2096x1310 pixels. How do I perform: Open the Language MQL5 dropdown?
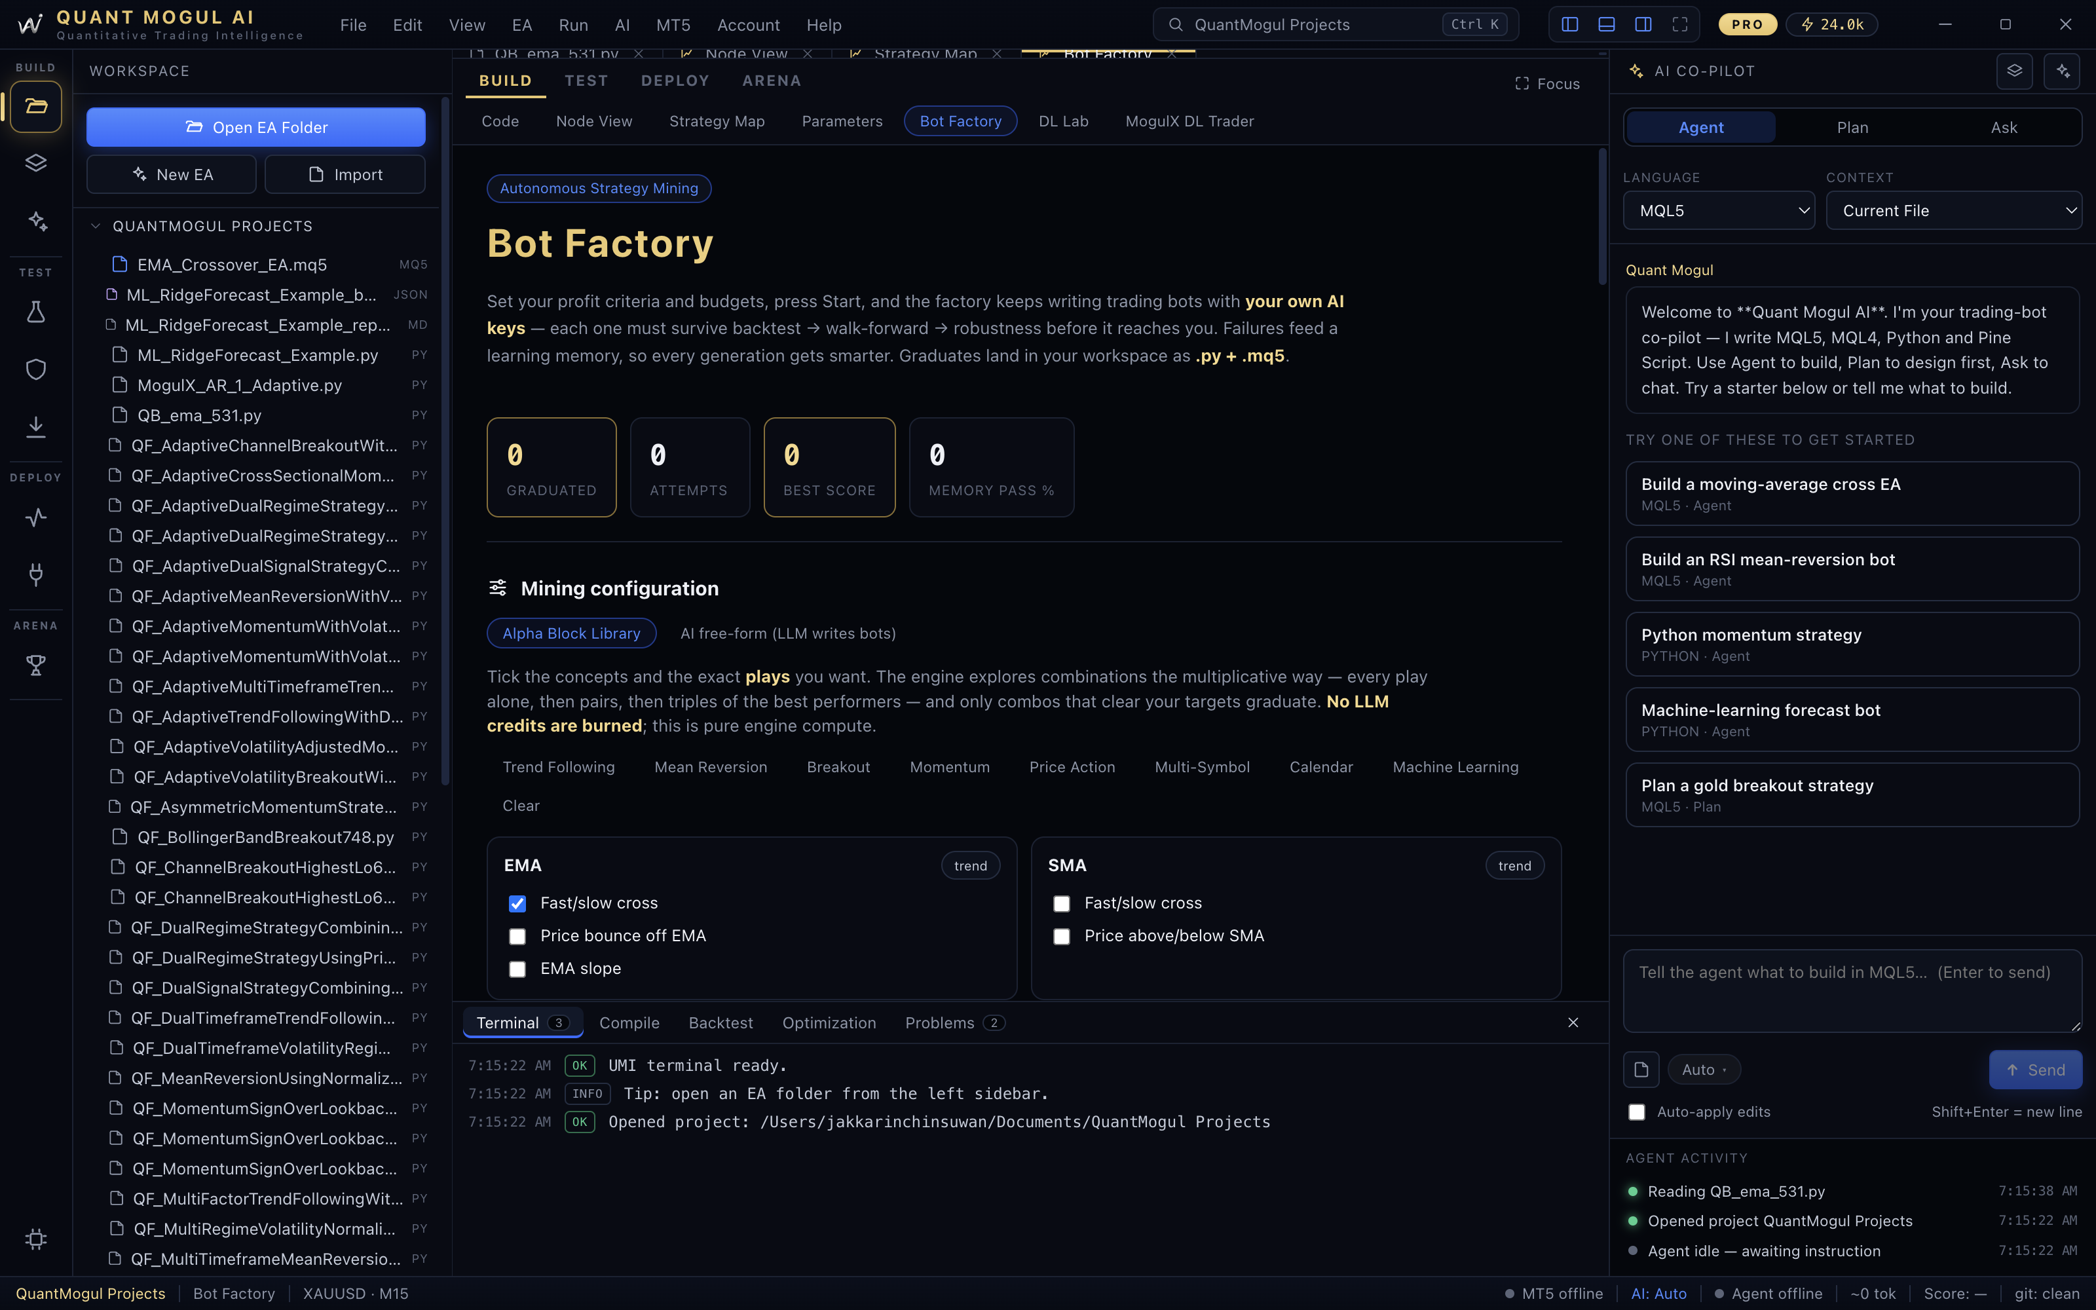[x=1718, y=210]
